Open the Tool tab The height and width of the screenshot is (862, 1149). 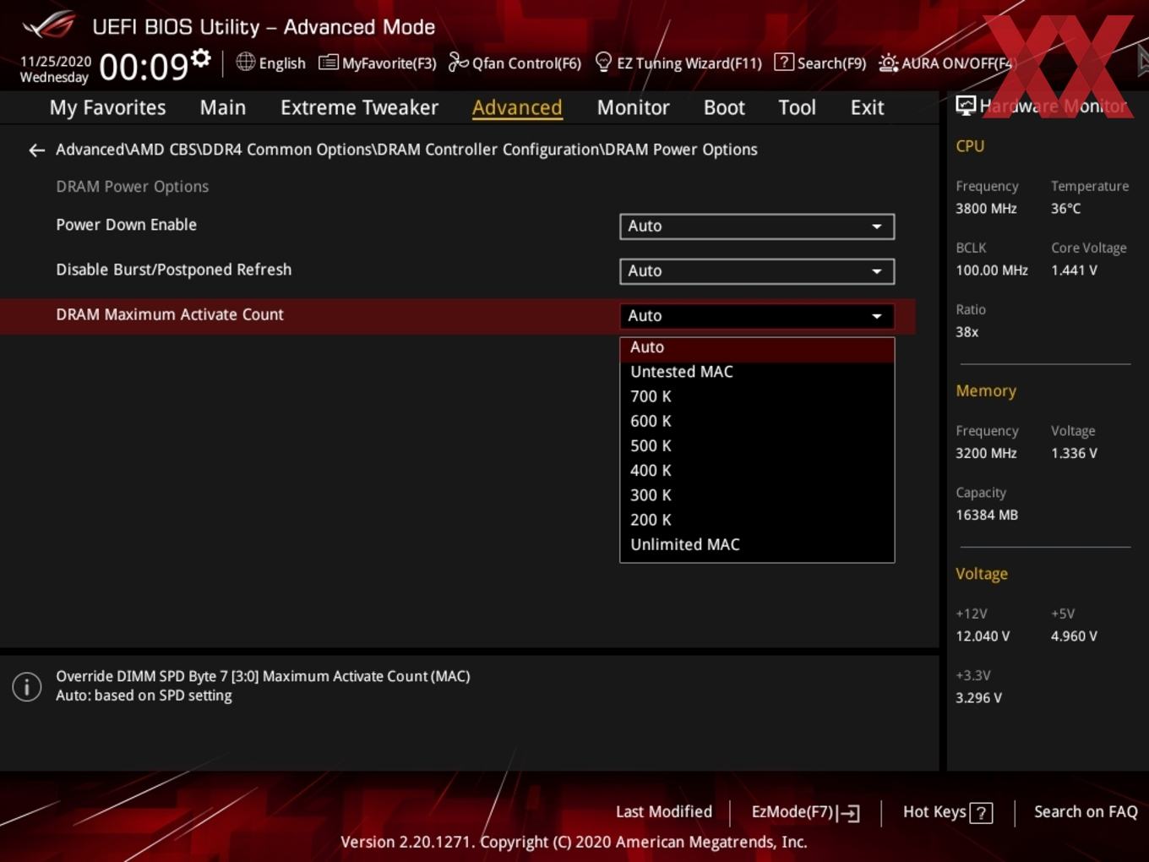[x=797, y=108]
